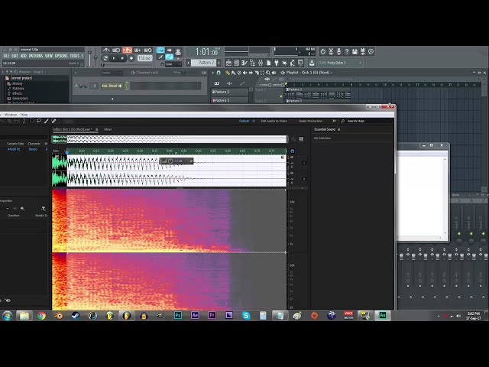Click the floppy disk save icon
This screenshot has width=489, height=367.
click(355, 51)
